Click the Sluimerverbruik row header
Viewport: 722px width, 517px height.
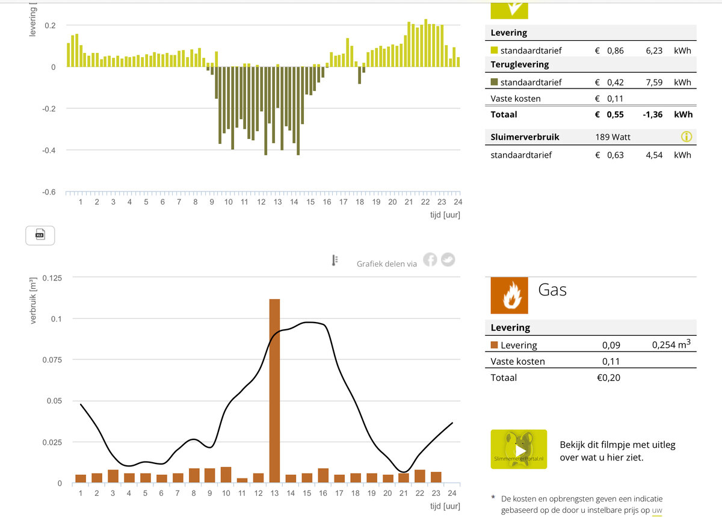point(525,137)
